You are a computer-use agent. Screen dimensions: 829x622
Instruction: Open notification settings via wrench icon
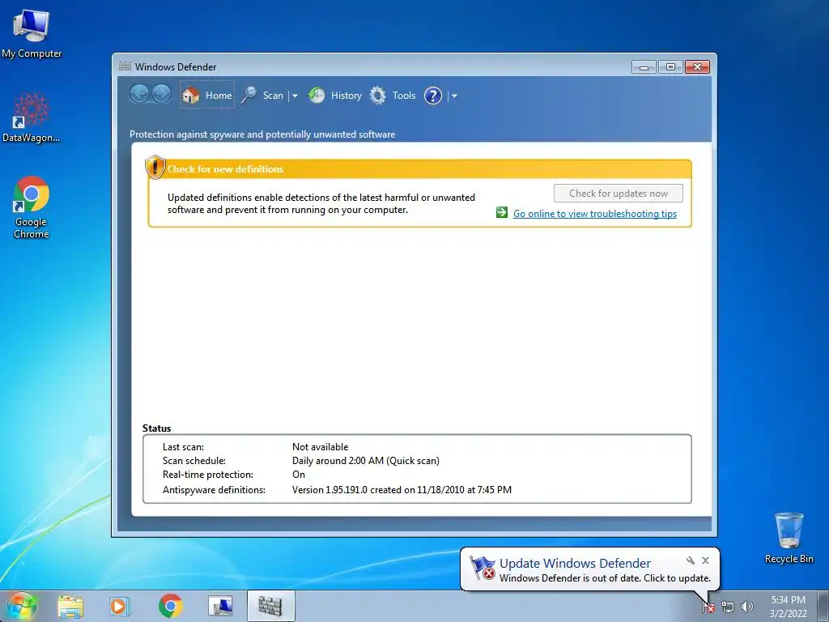690,560
